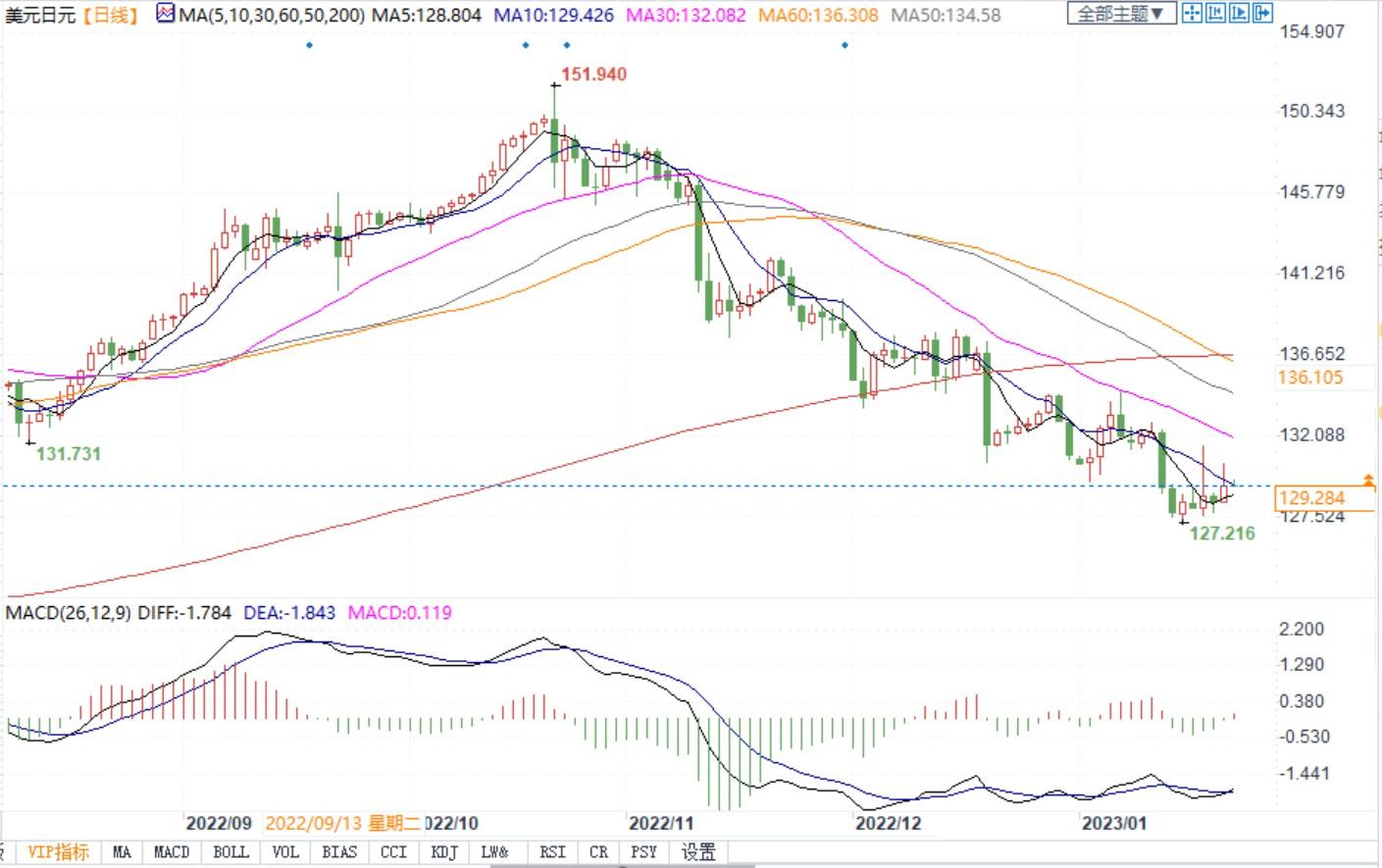This screenshot has height=868, width=1382.
Task: Select the RSI indicator tab
Action: pos(552,852)
